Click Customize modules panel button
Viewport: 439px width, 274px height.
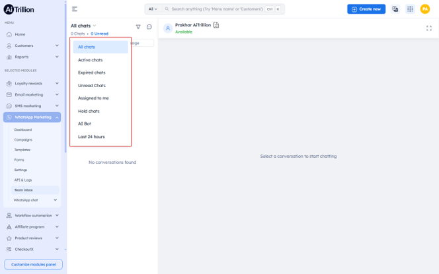[x=33, y=265]
